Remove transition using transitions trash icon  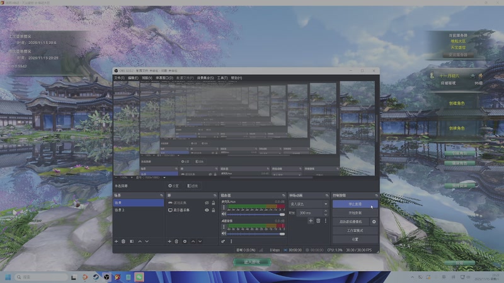318,221
